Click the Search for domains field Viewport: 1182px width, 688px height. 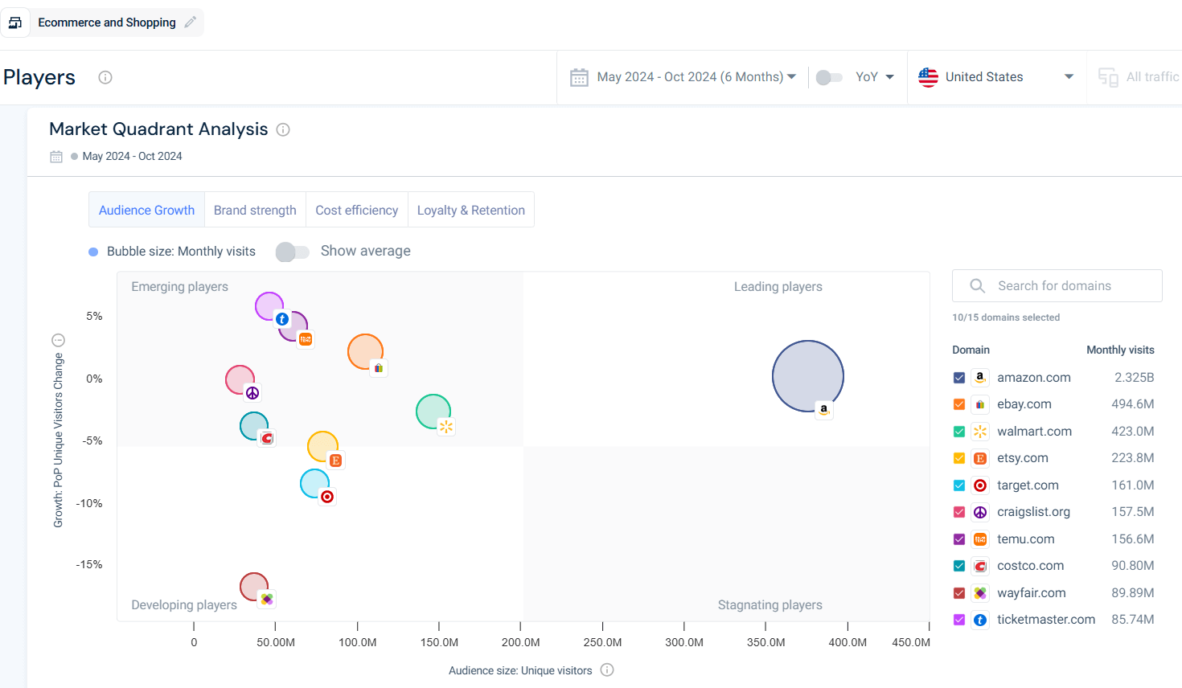pyautogui.click(x=1057, y=286)
